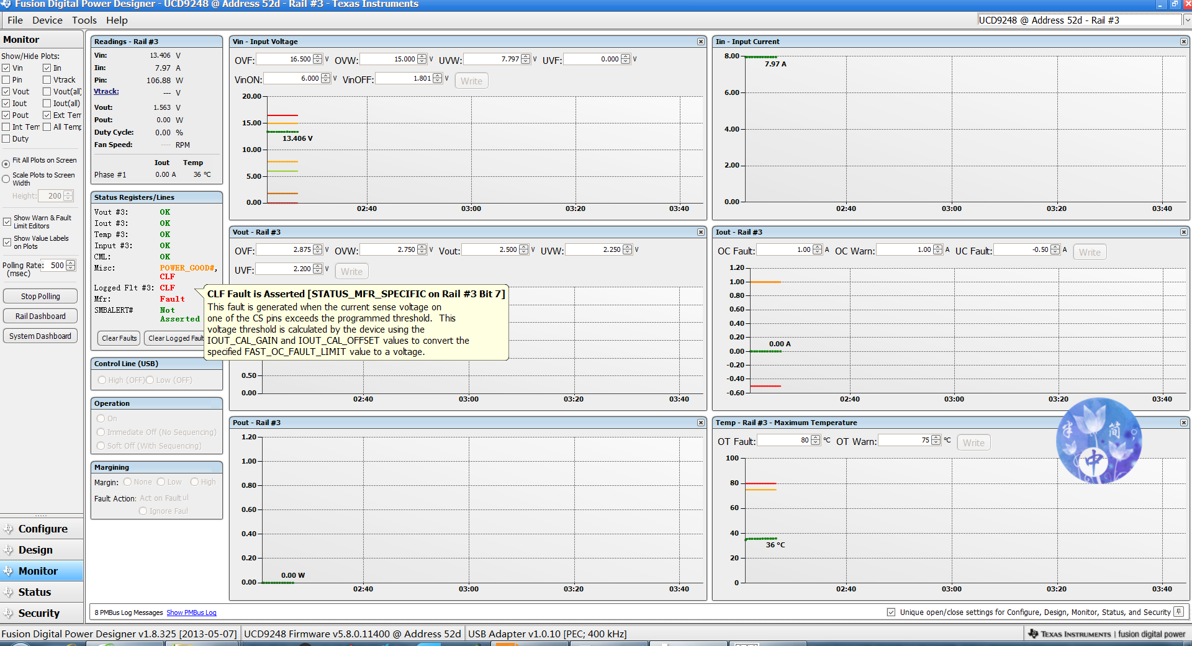Click the 8 PMBus Log Messages text
1192x646 pixels.
(x=129, y=612)
